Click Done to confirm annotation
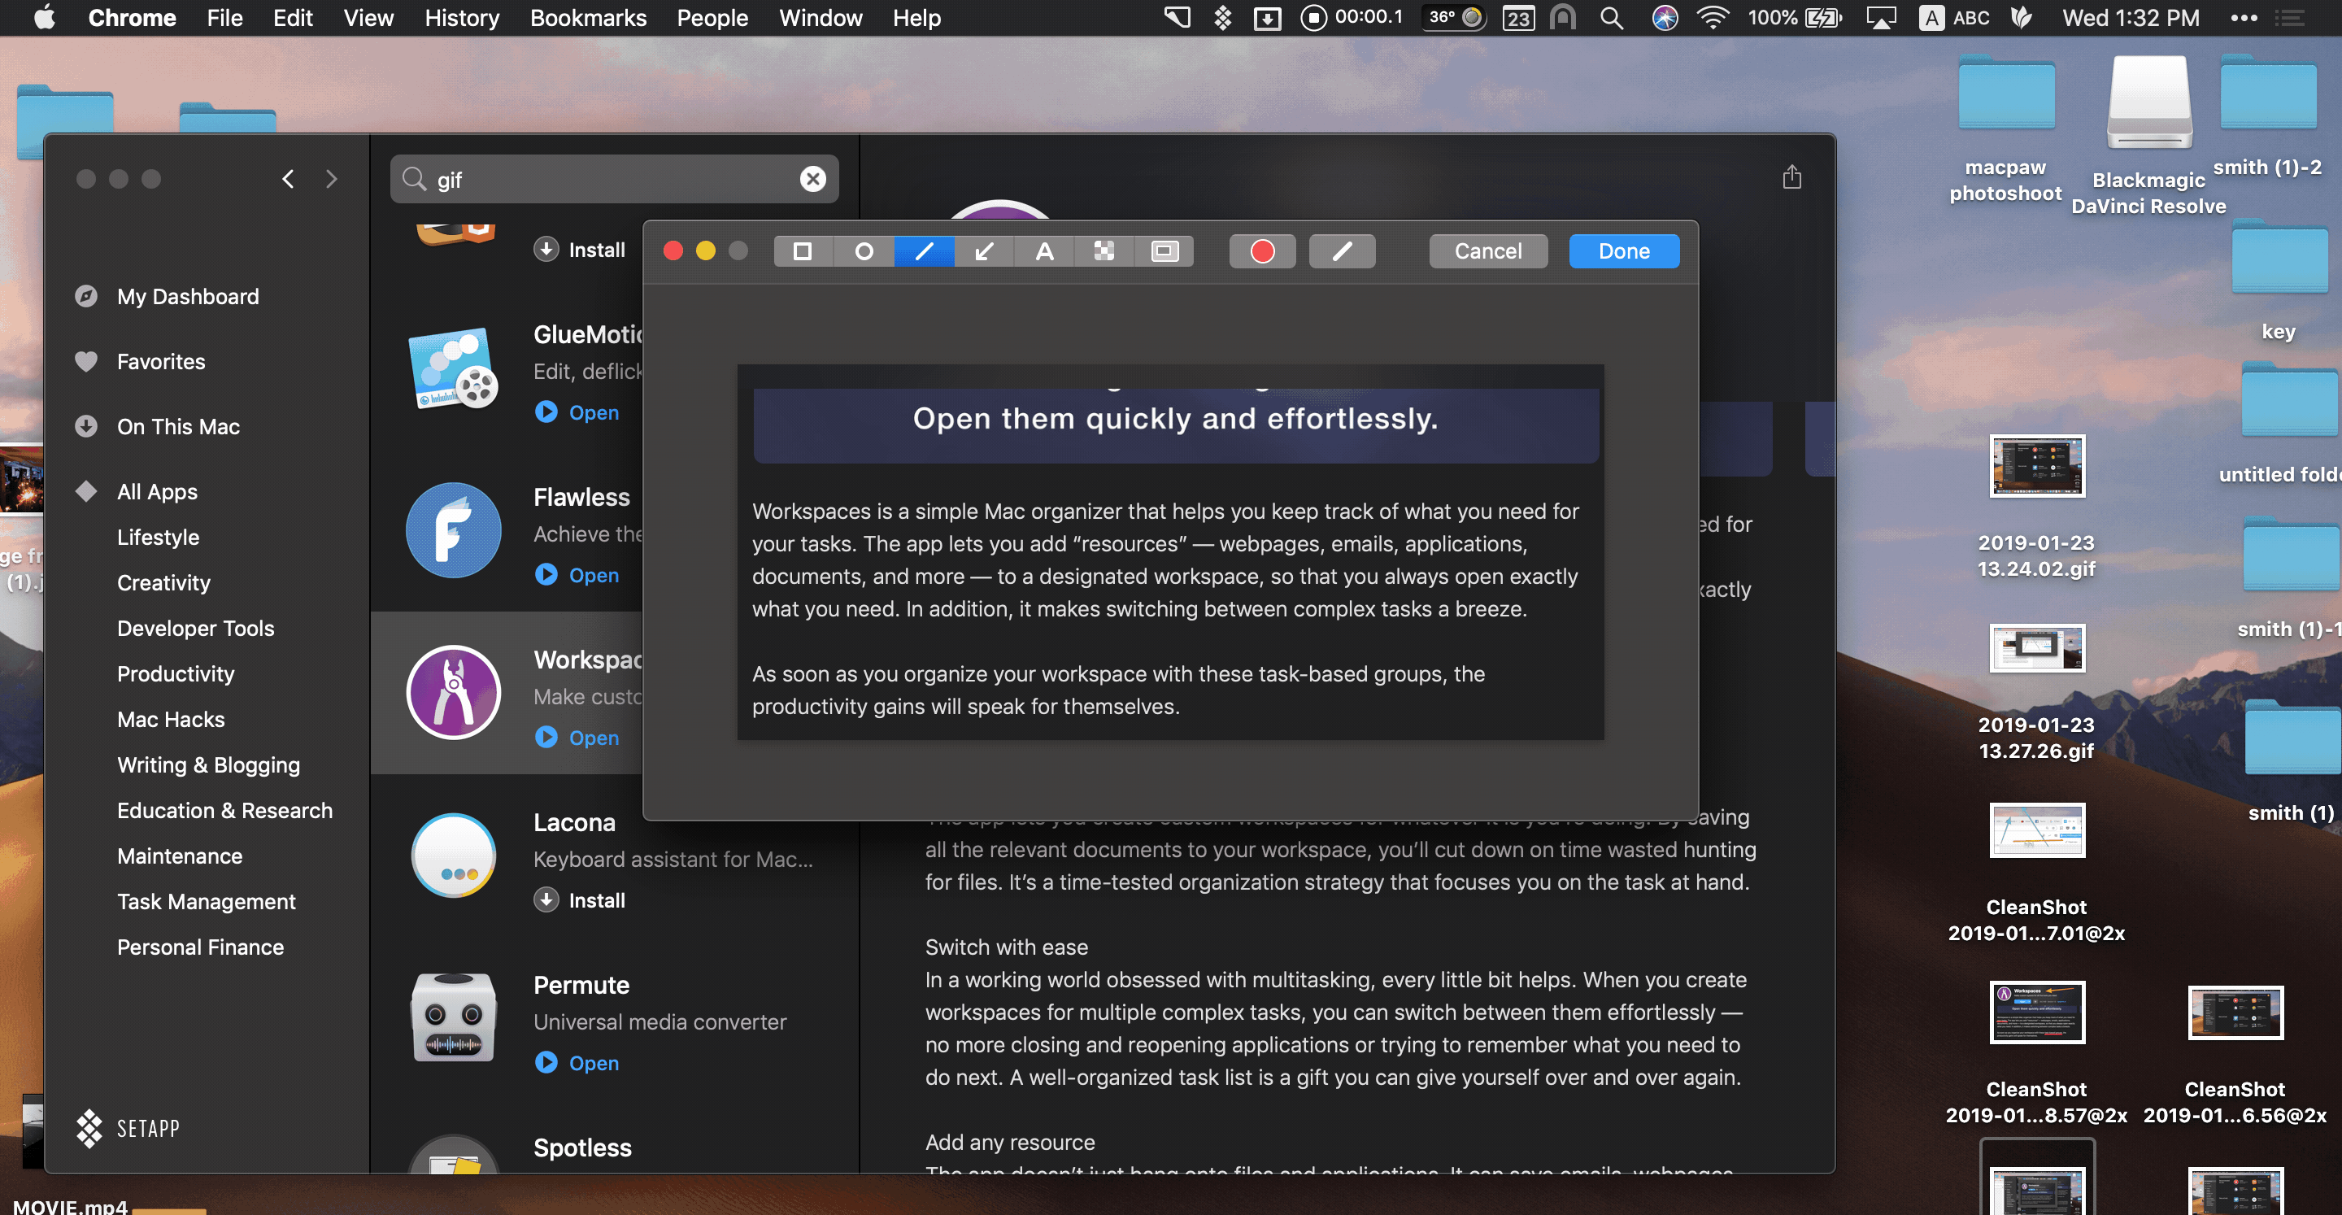Image resolution: width=2342 pixels, height=1215 pixels. 1623,250
